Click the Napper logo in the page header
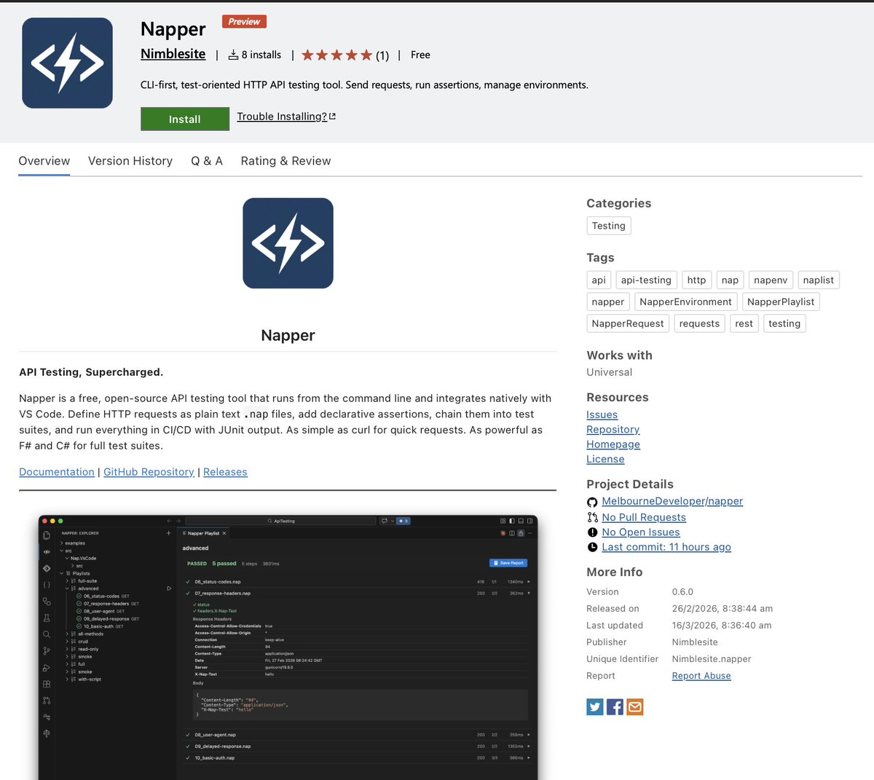 click(x=67, y=63)
